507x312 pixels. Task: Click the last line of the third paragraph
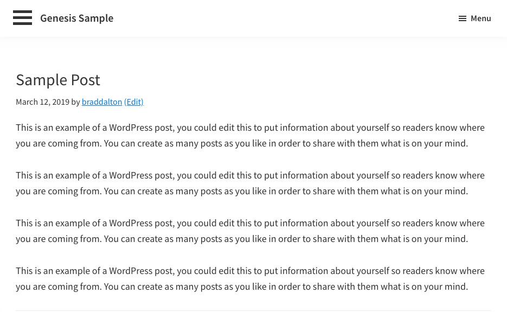(x=241, y=239)
